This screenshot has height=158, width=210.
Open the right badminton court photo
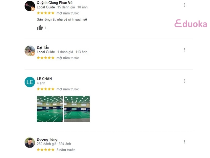(x=77, y=109)
